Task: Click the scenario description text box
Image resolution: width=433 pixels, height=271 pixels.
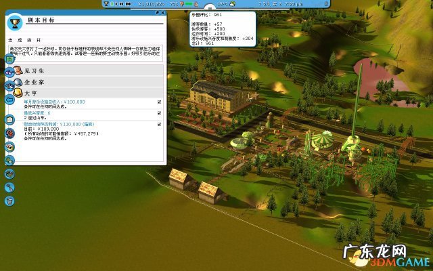Action: (86, 53)
